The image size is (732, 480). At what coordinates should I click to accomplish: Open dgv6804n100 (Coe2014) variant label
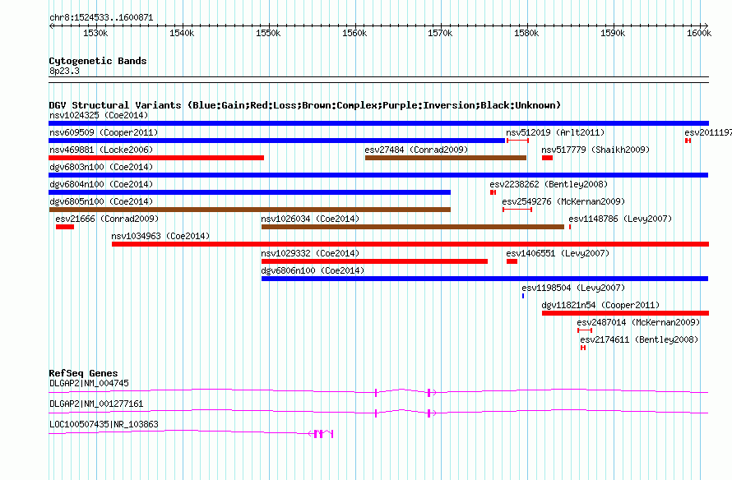pyautogui.click(x=101, y=184)
